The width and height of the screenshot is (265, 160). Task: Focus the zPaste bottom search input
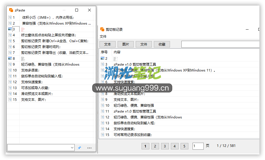click(x=39, y=148)
